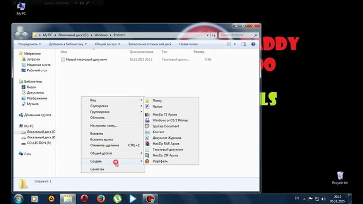Sort by the Размер column header
The image size is (363, 204).
click(x=199, y=52)
